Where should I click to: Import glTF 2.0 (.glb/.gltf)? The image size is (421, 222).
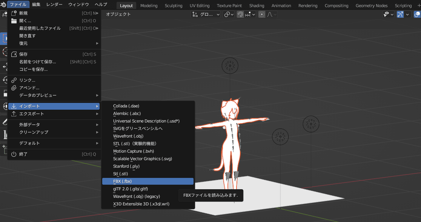point(148,189)
